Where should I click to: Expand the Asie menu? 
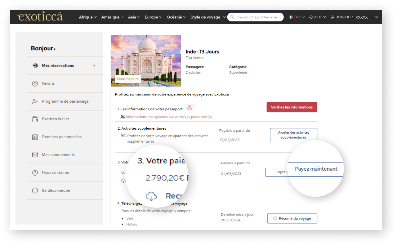[x=134, y=17]
